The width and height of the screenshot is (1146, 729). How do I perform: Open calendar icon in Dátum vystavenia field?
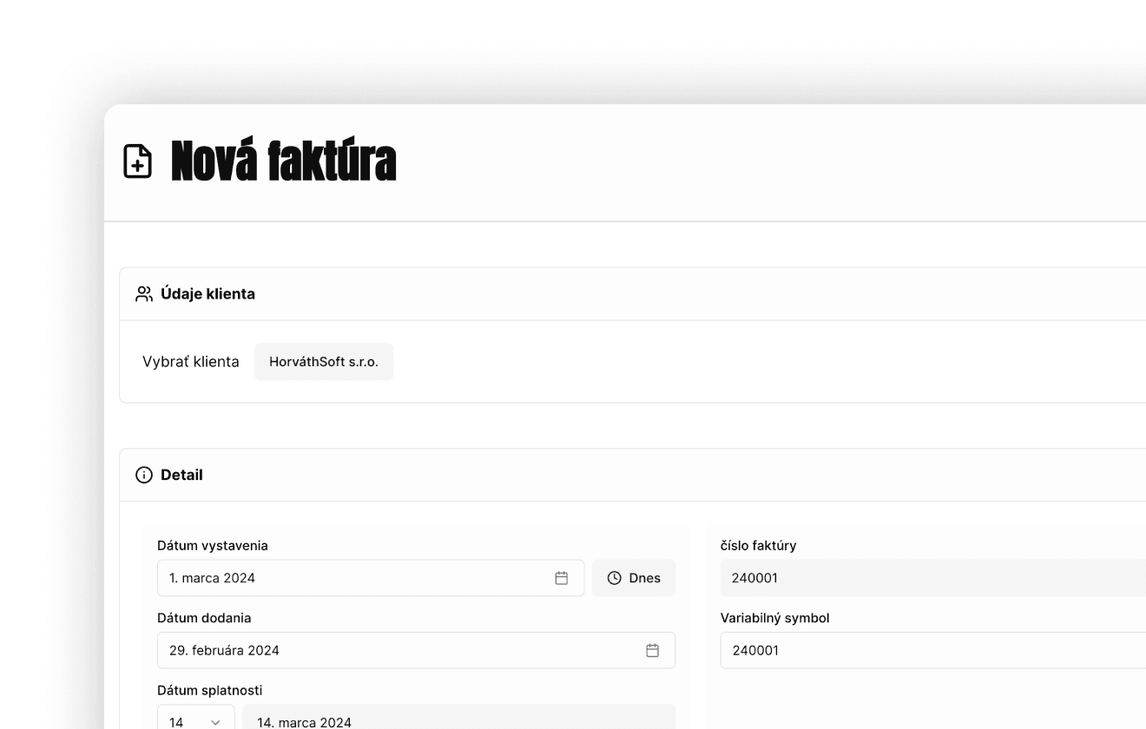[x=562, y=578]
